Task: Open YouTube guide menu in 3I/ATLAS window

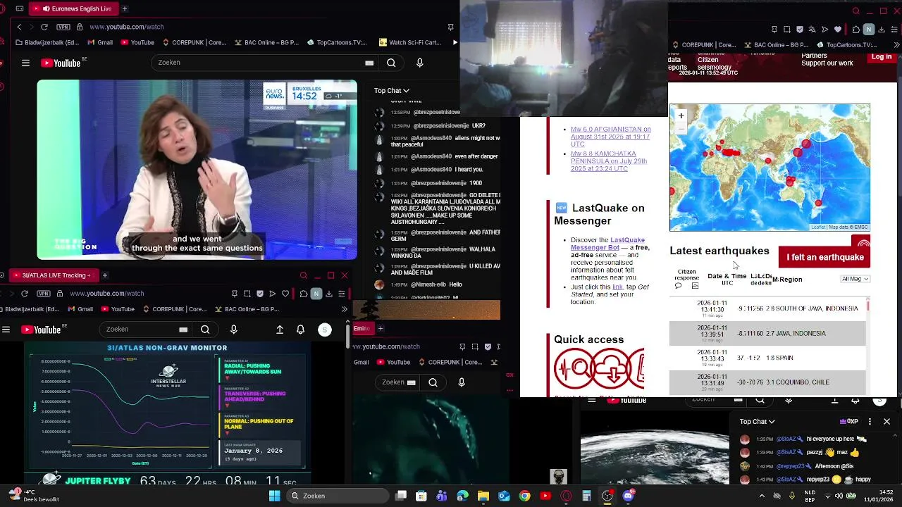Action: [x=6, y=330]
